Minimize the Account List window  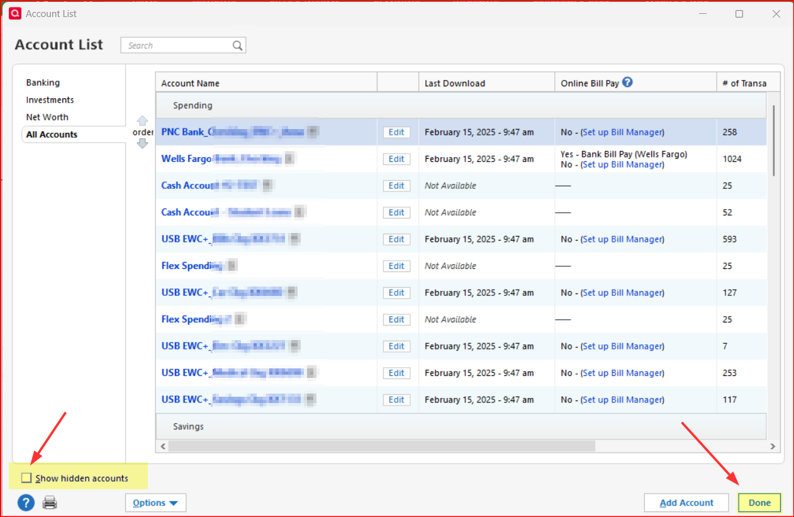click(702, 13)
